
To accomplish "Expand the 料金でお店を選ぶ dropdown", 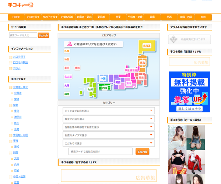I will [x=108, y=119].
